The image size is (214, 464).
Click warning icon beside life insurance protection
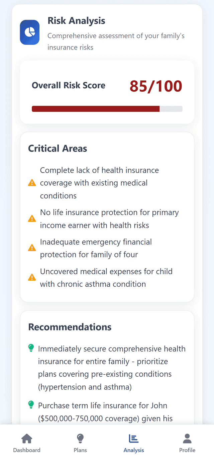click(32, 219)
